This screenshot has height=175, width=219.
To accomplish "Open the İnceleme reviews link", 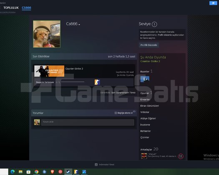I will click(x=145, y=125).
